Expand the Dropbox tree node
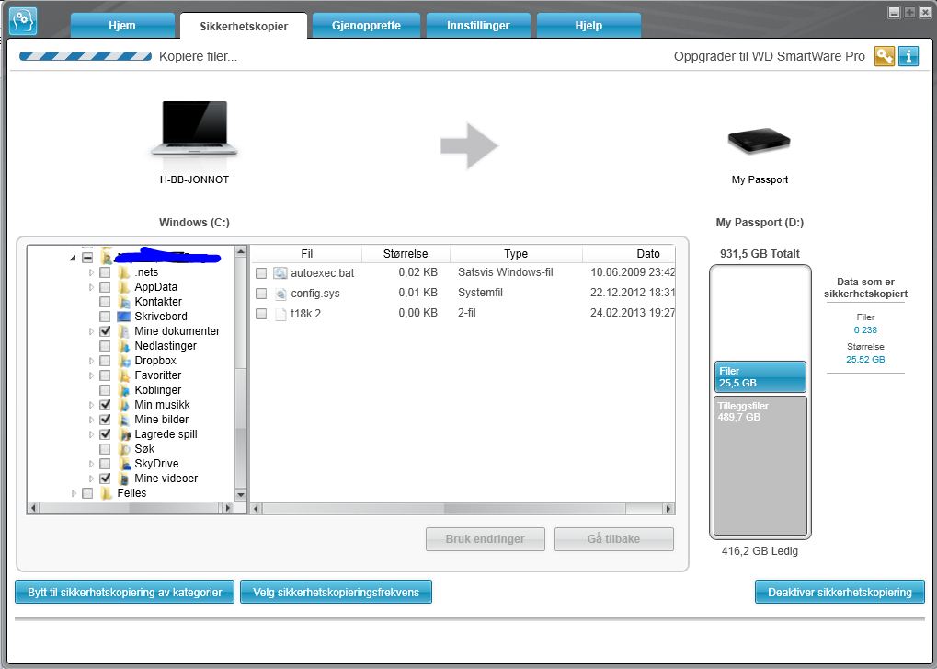The image size is (937, 669). [x=91, y=361]
